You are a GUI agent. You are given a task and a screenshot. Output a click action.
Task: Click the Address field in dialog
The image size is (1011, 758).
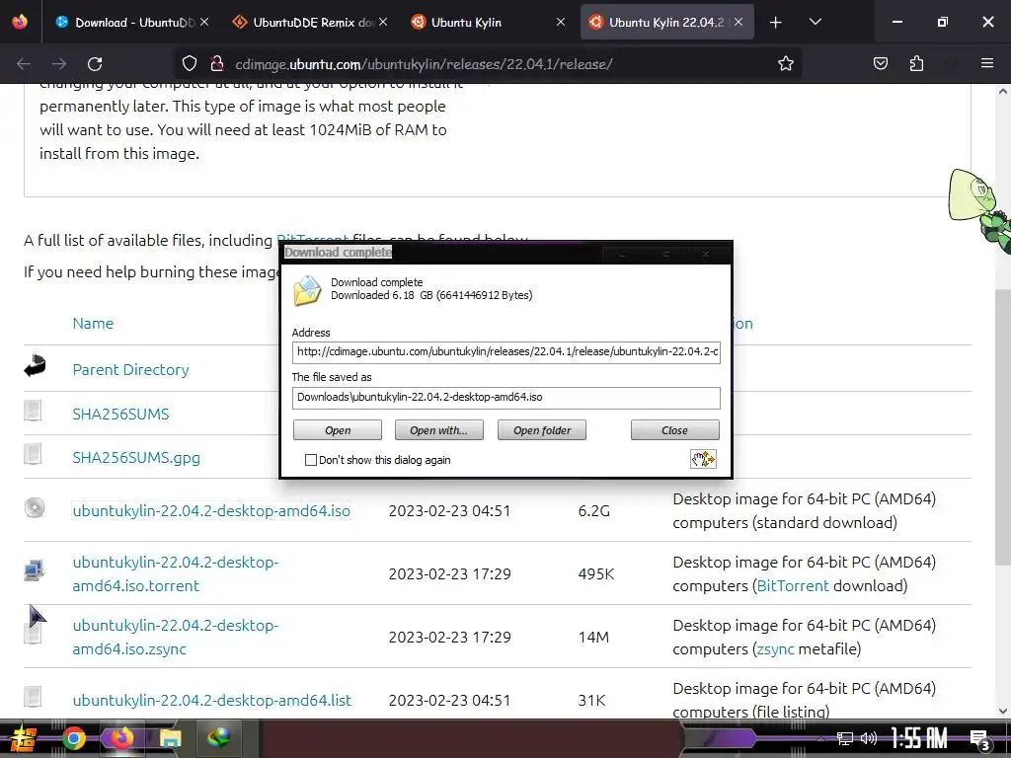point(506,352)
